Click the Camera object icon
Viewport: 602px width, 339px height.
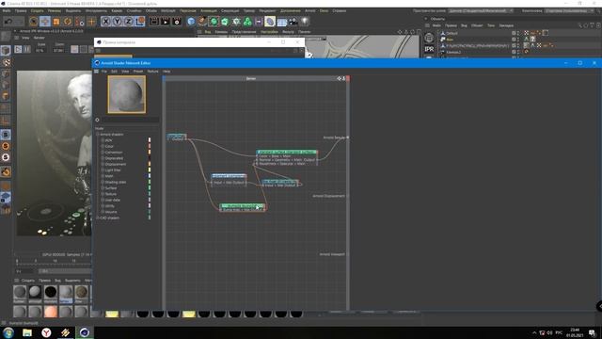pyautogui.click(x=293, y=22)
